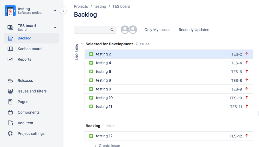The width and height of the screenshot is (259, 147).
Task: Click the TES-6 issue key
Action: tap(236, 72)
